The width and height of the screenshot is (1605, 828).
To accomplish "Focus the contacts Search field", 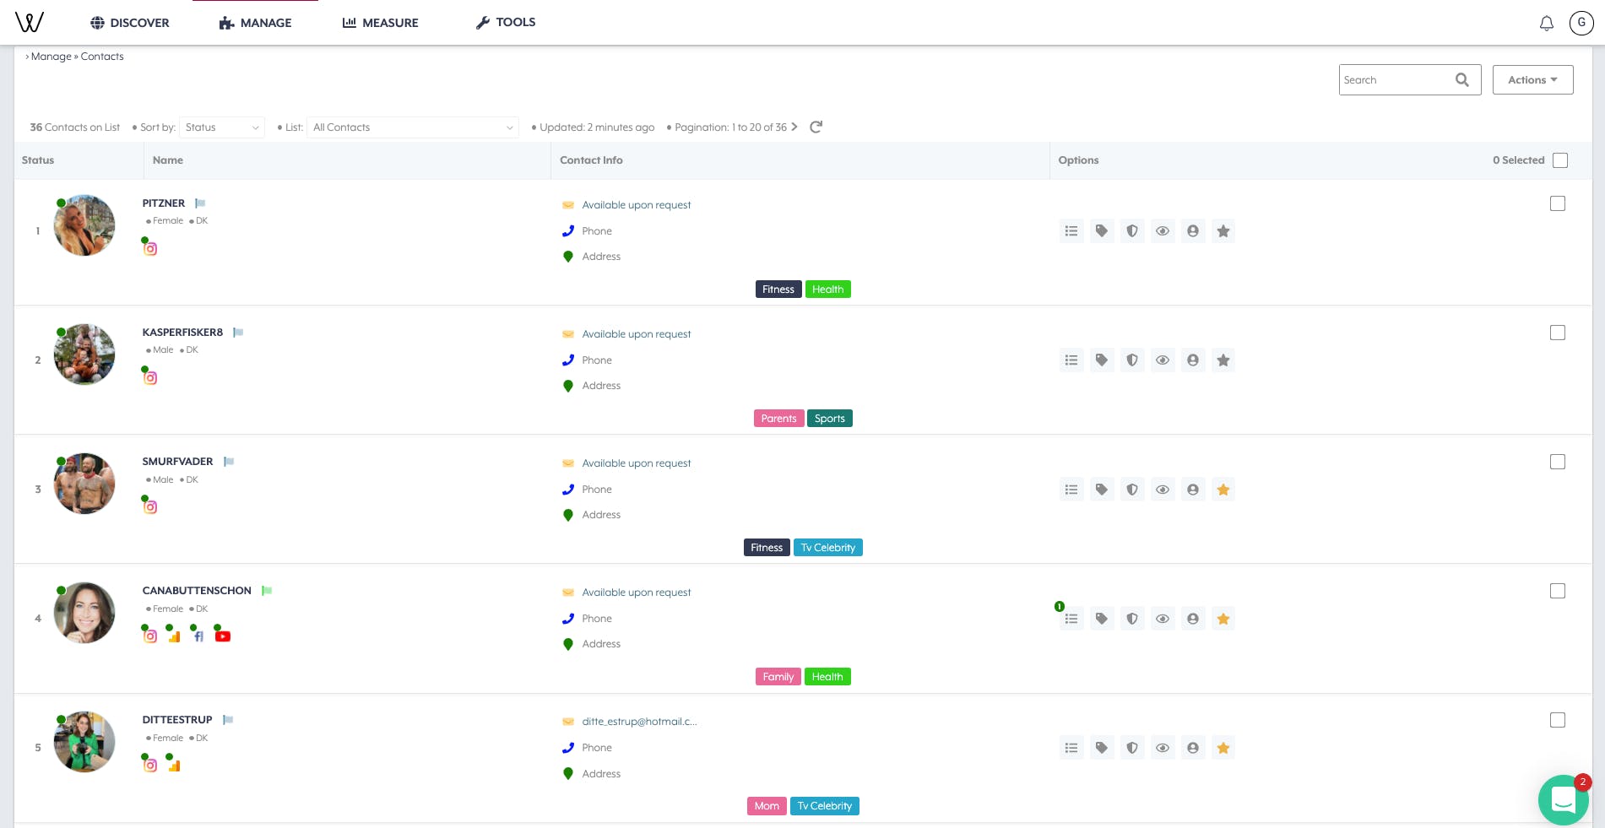I will click(x=1396, y=80).
